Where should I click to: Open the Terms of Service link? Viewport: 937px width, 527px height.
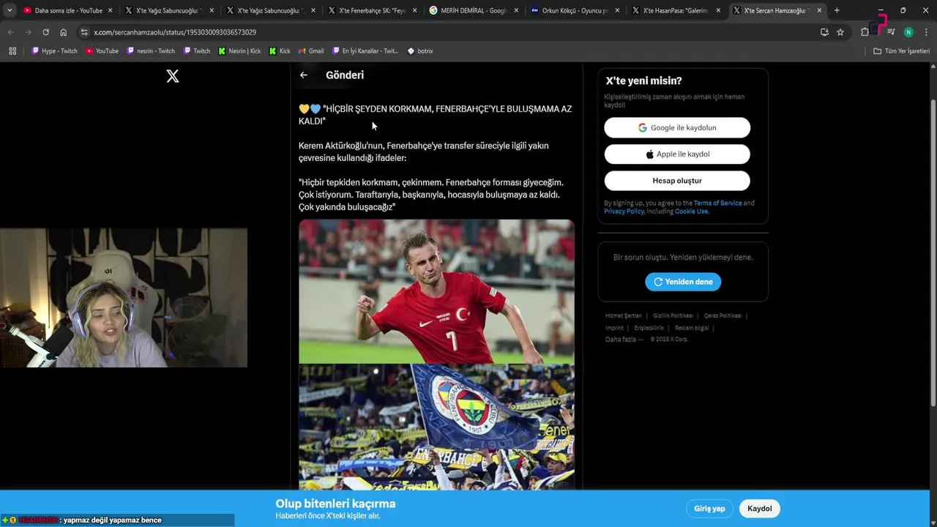point(717,203)
